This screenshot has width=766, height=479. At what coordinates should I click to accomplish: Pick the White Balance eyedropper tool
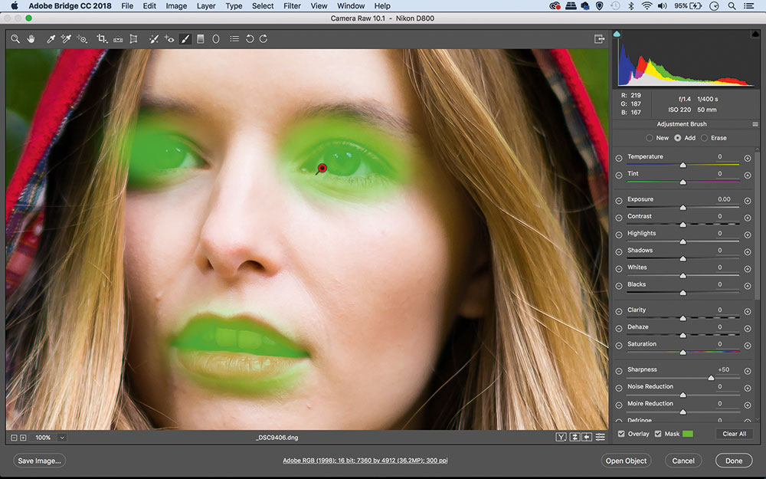(51, 38)
